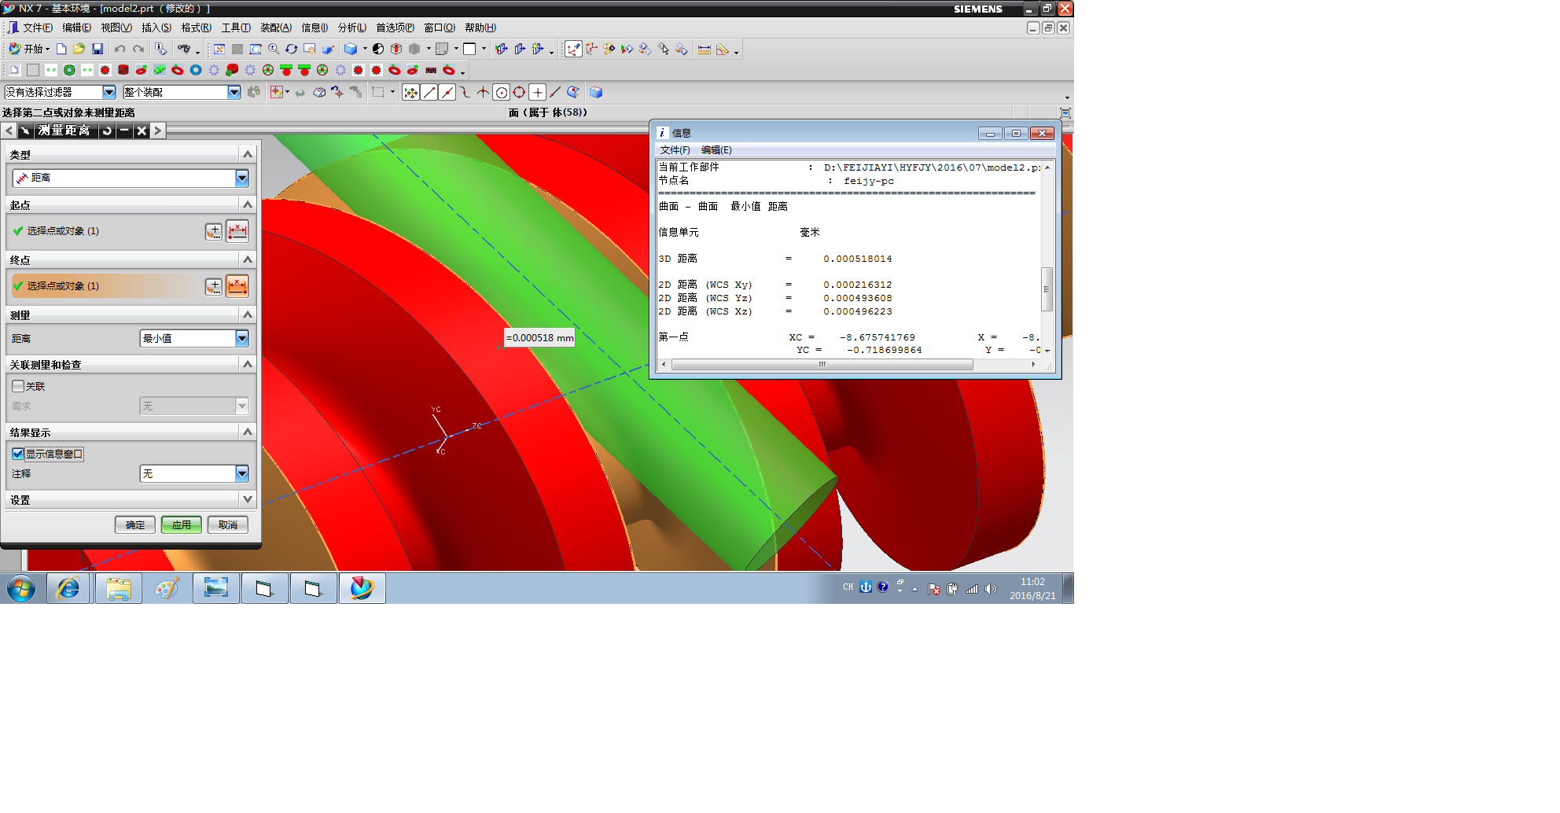Open Windows Explorer folder on taskbar
Screen dimensions: 1560x813
119,588
